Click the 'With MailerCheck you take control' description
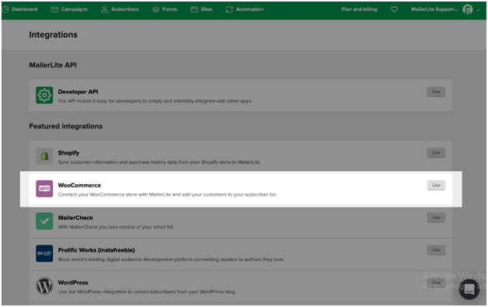The image size is (488, 307). click(x=116, y=227)
